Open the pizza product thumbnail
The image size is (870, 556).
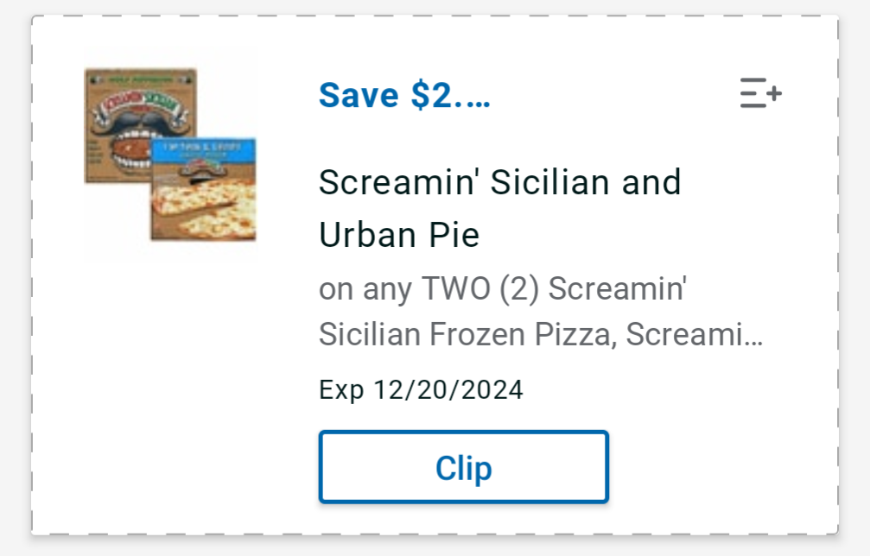tap(169, 155)
